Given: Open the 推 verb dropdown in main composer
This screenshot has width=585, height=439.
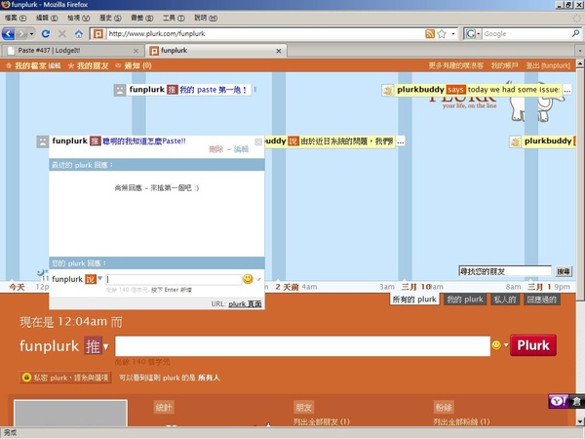Looking at the screenshot, I should click(97, 346).
